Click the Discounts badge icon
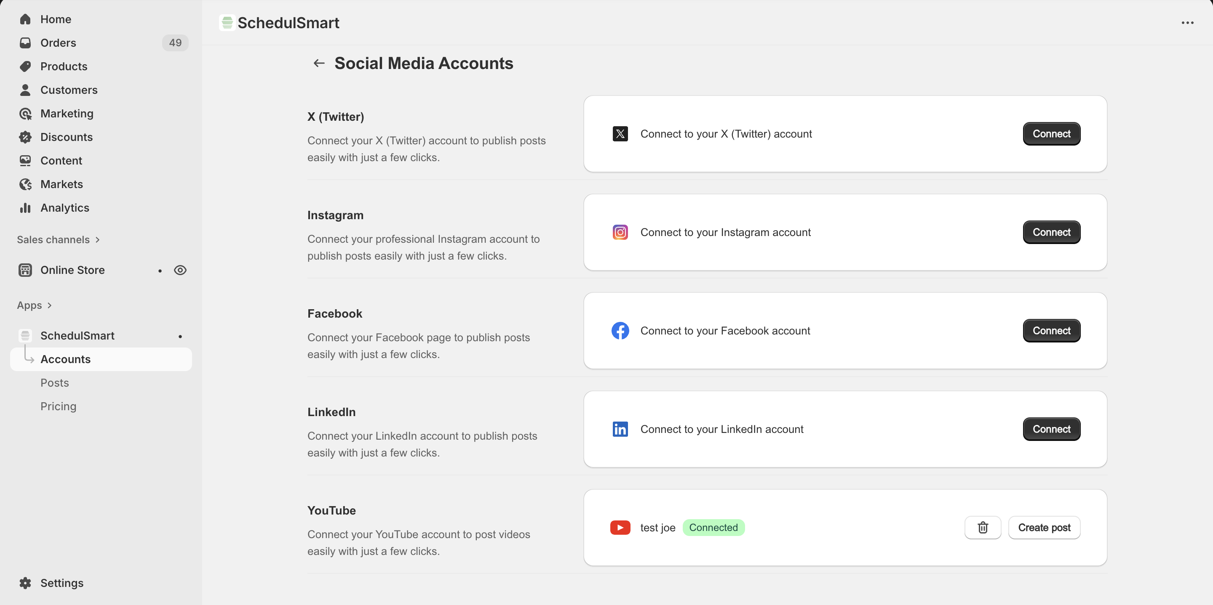 (25, 137)
